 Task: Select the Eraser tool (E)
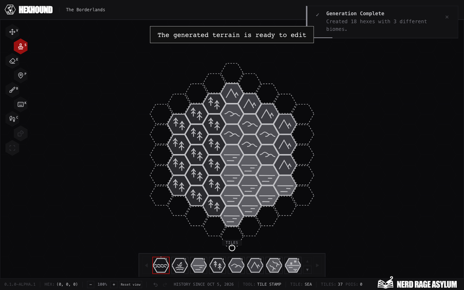point(13,61)
